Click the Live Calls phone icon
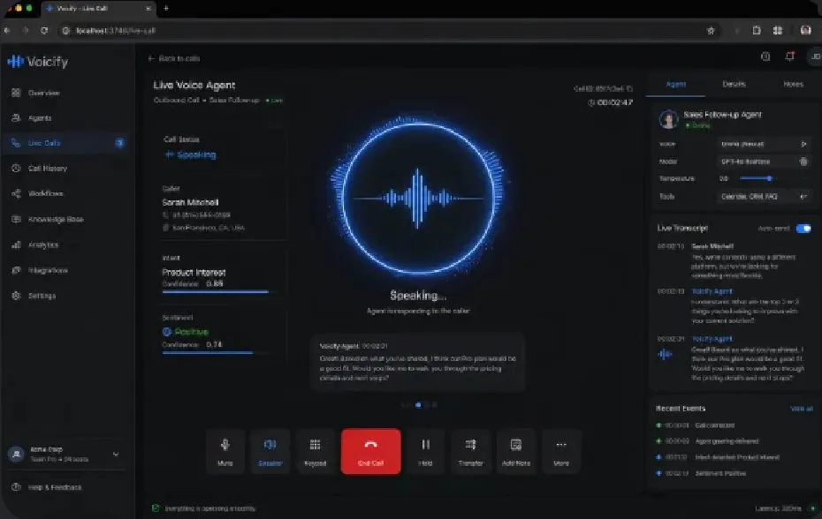Viewport: 822px width, 519px height. (x=16, y=142)
